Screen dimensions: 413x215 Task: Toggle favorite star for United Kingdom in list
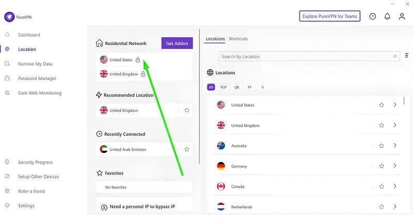(x=382, y=125)
